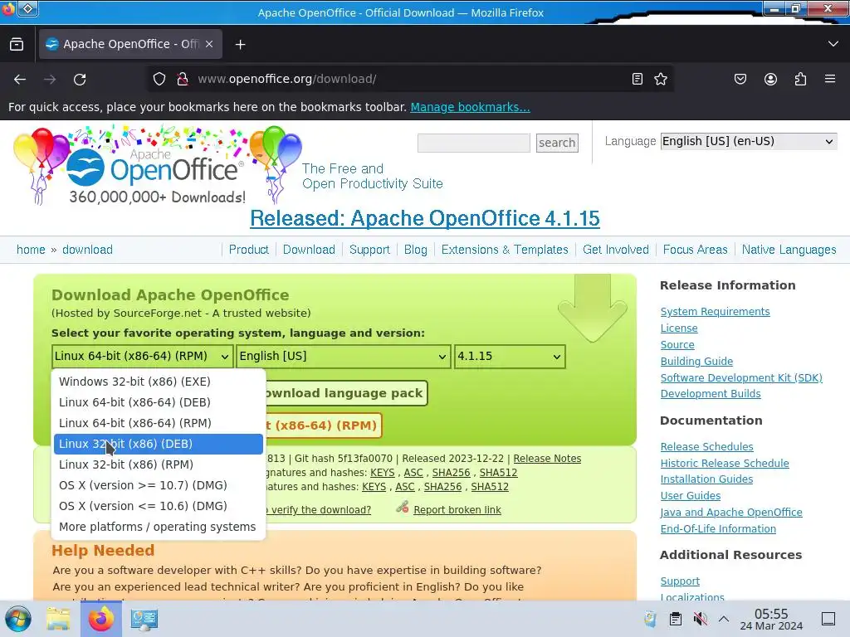Image resolution: width=850 pixels, height=637 pixels.
Task: Open the Support nav item
Action: click(x=369, y=250)
